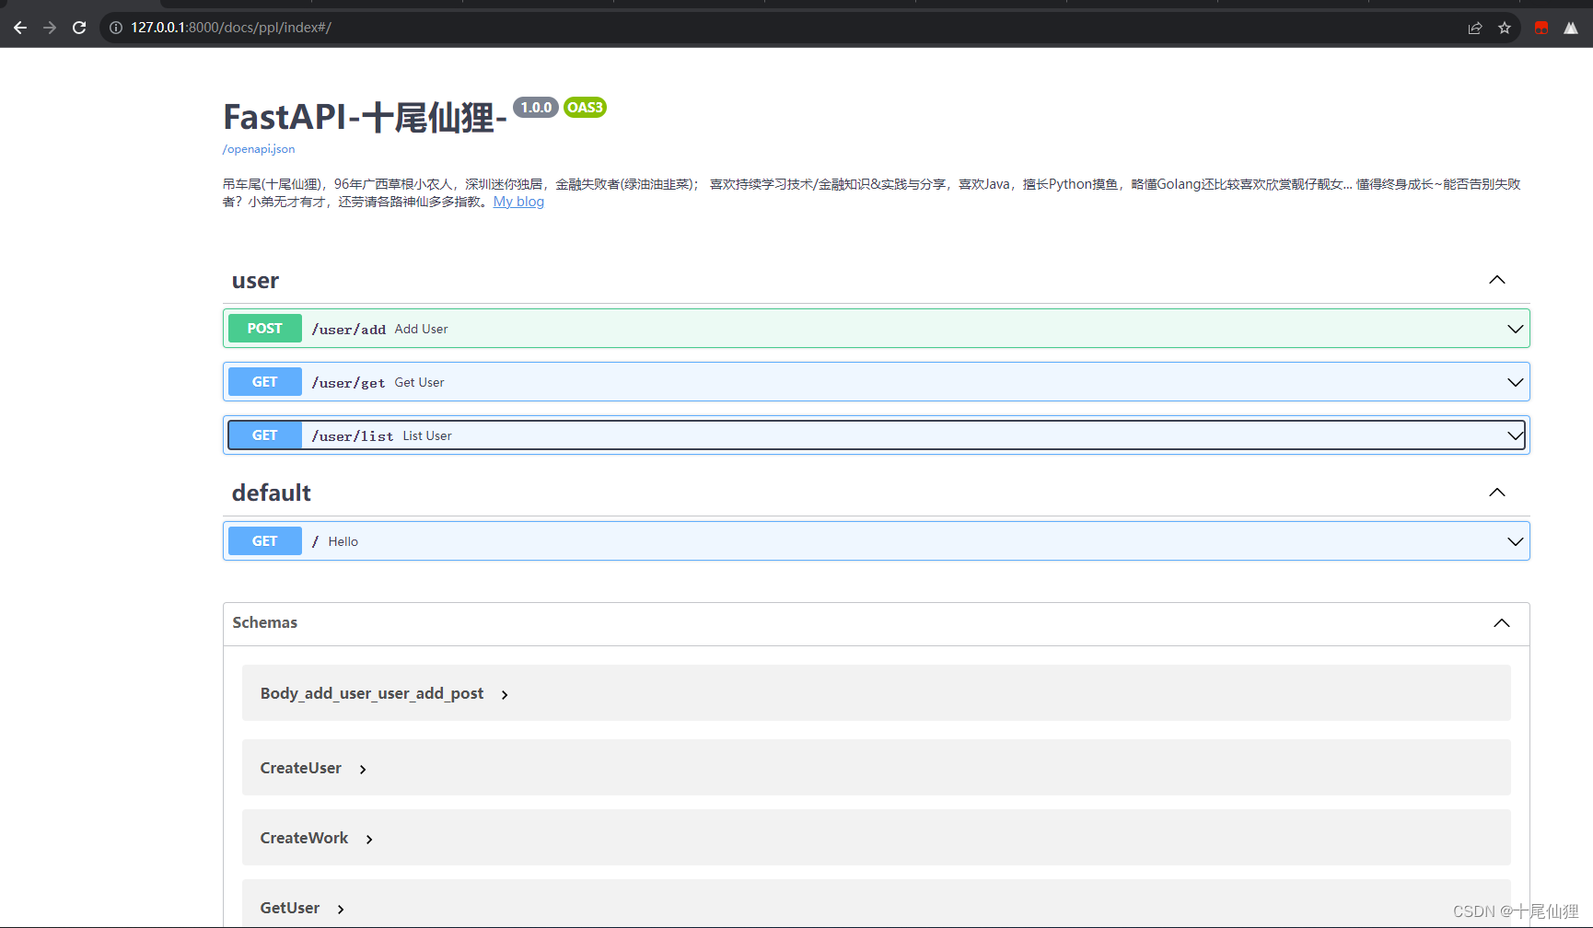Click the FastAPI page title
The image size is (1593, 928).
click(x=366, y=118)
